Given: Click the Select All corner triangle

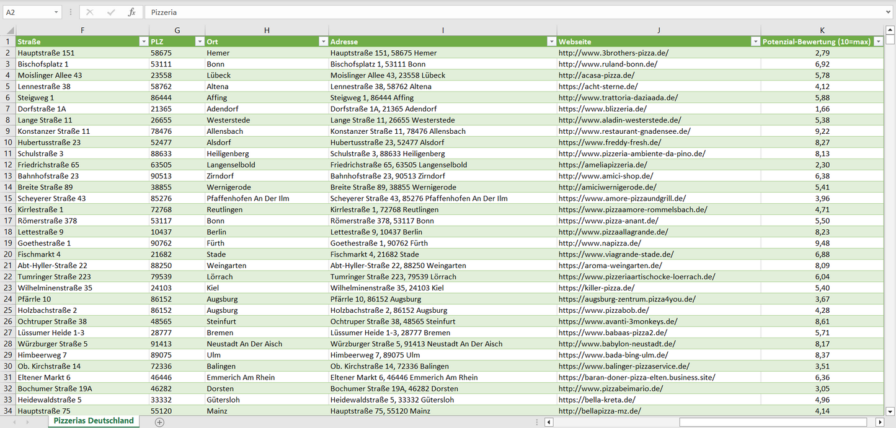Looking at the screenshot, I should [x=9, y=30].
